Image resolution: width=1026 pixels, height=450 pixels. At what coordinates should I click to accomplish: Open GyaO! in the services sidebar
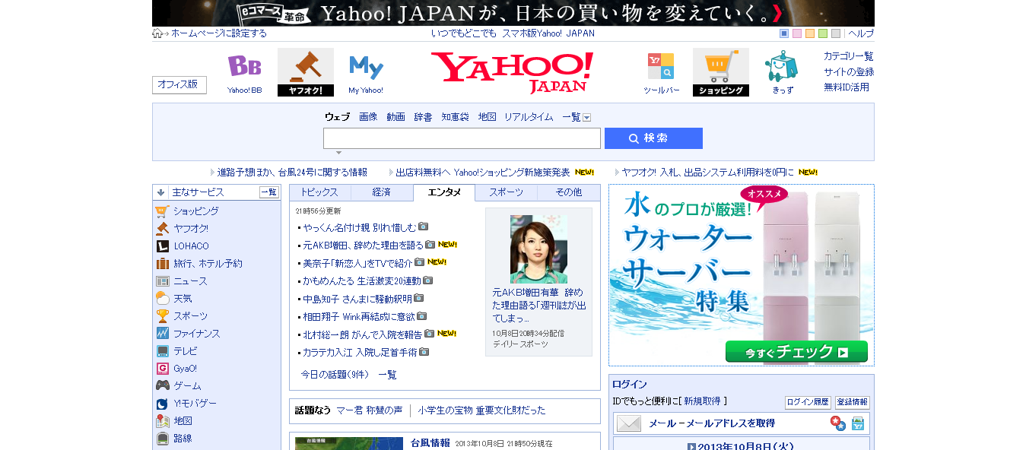(185, 369)
